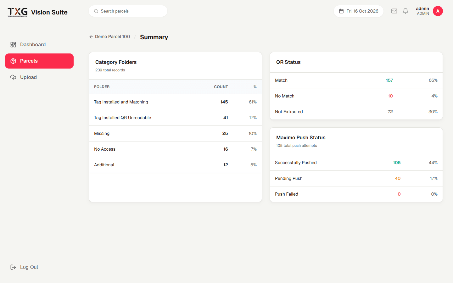Click the Log Out door icon
The image size is (453, 283).
[x=13, y=267]
